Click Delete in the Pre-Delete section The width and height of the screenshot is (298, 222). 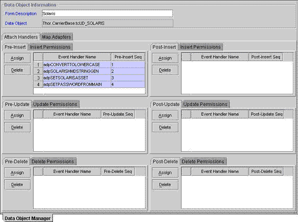(17, 185)
